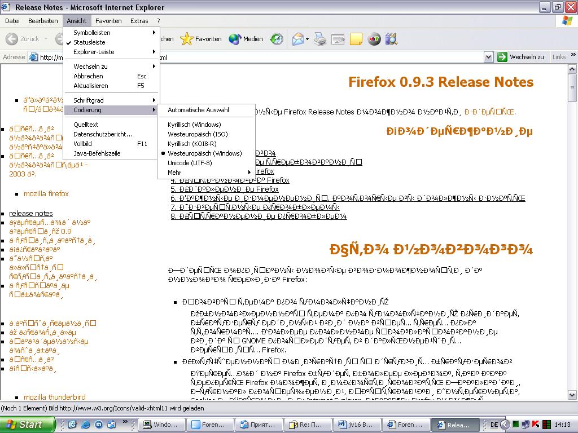Click the Print icon in the toolbar
Screen dimensions: 578x433
(319, 39)
